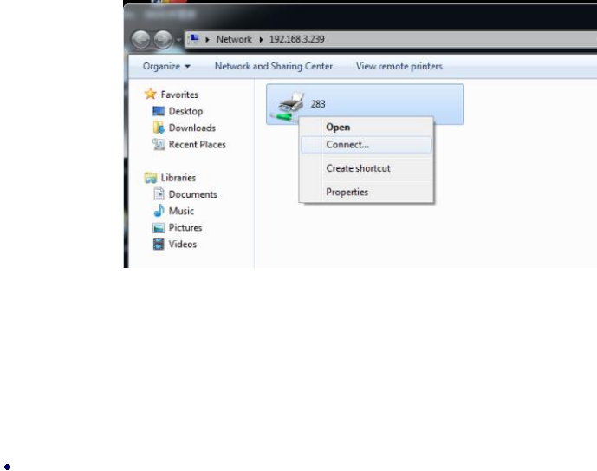This screenshot has height=471, width=597.
Task: Open the Pictures library
Action: [x=185, y=227]
